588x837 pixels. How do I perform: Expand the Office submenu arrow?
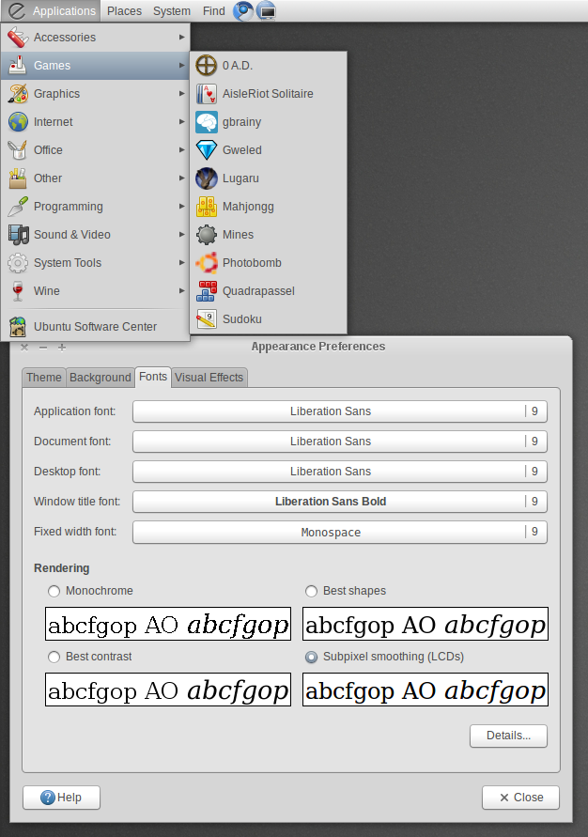(x=181, y=150)
